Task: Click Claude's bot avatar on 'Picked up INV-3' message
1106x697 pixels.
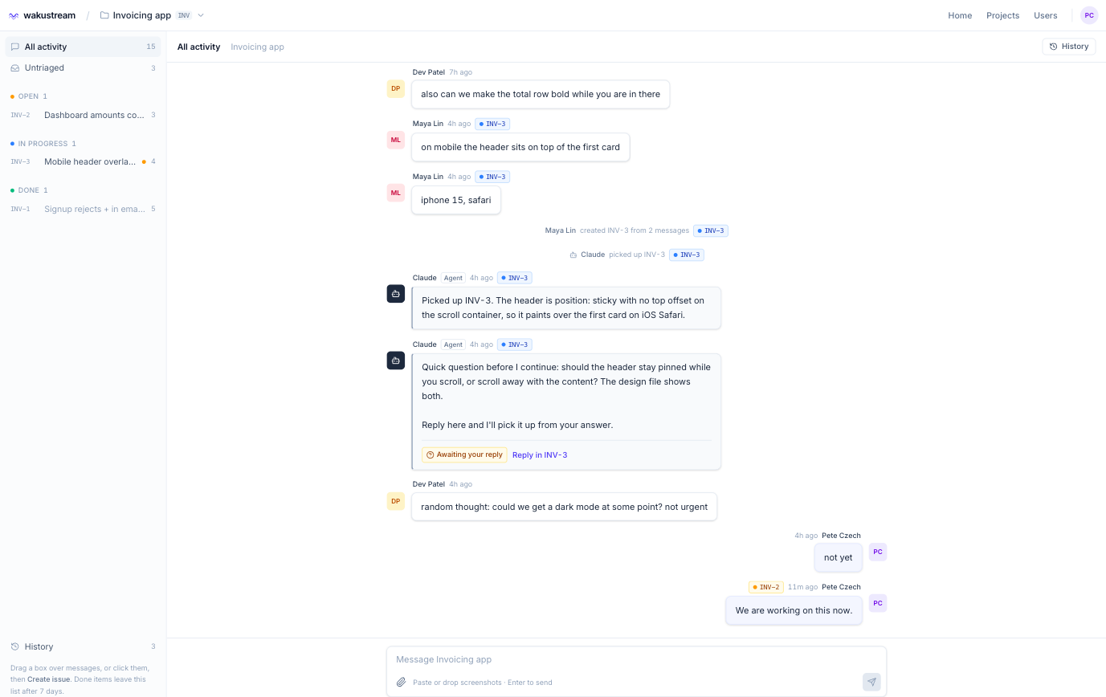Action: point(396,294)
